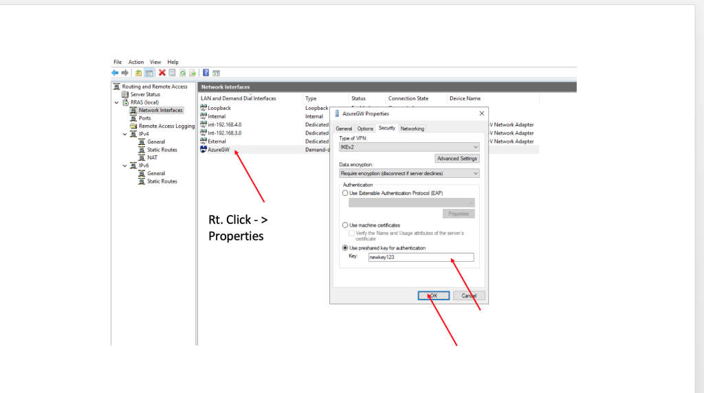
Task: Select Use preshared key for authentication
Action: pyautogui.click(x=345, y=247)
